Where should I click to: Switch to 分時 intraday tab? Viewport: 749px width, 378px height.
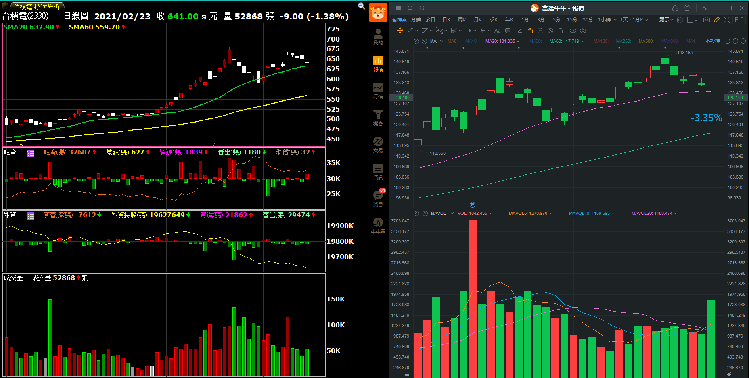click(x=416, y=19)
